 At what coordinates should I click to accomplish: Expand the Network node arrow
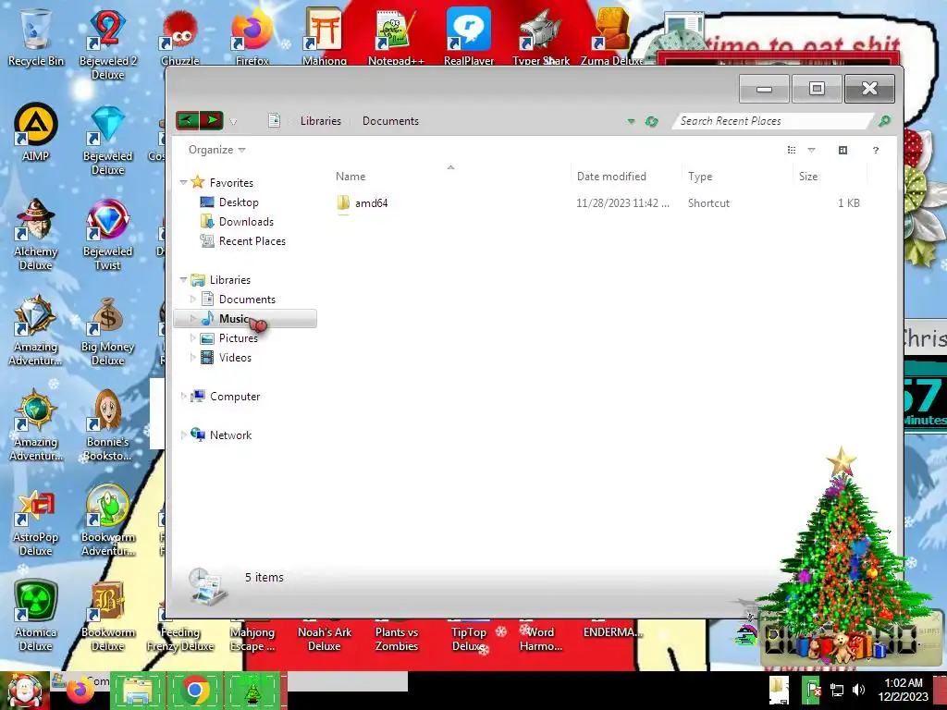tap(184, 435)
